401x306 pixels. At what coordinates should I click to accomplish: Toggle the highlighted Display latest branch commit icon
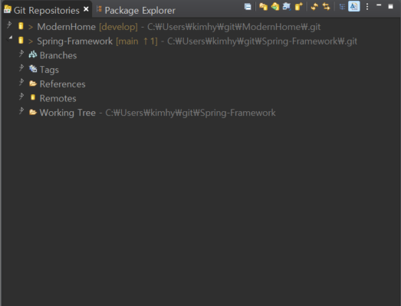click(354, 6)
